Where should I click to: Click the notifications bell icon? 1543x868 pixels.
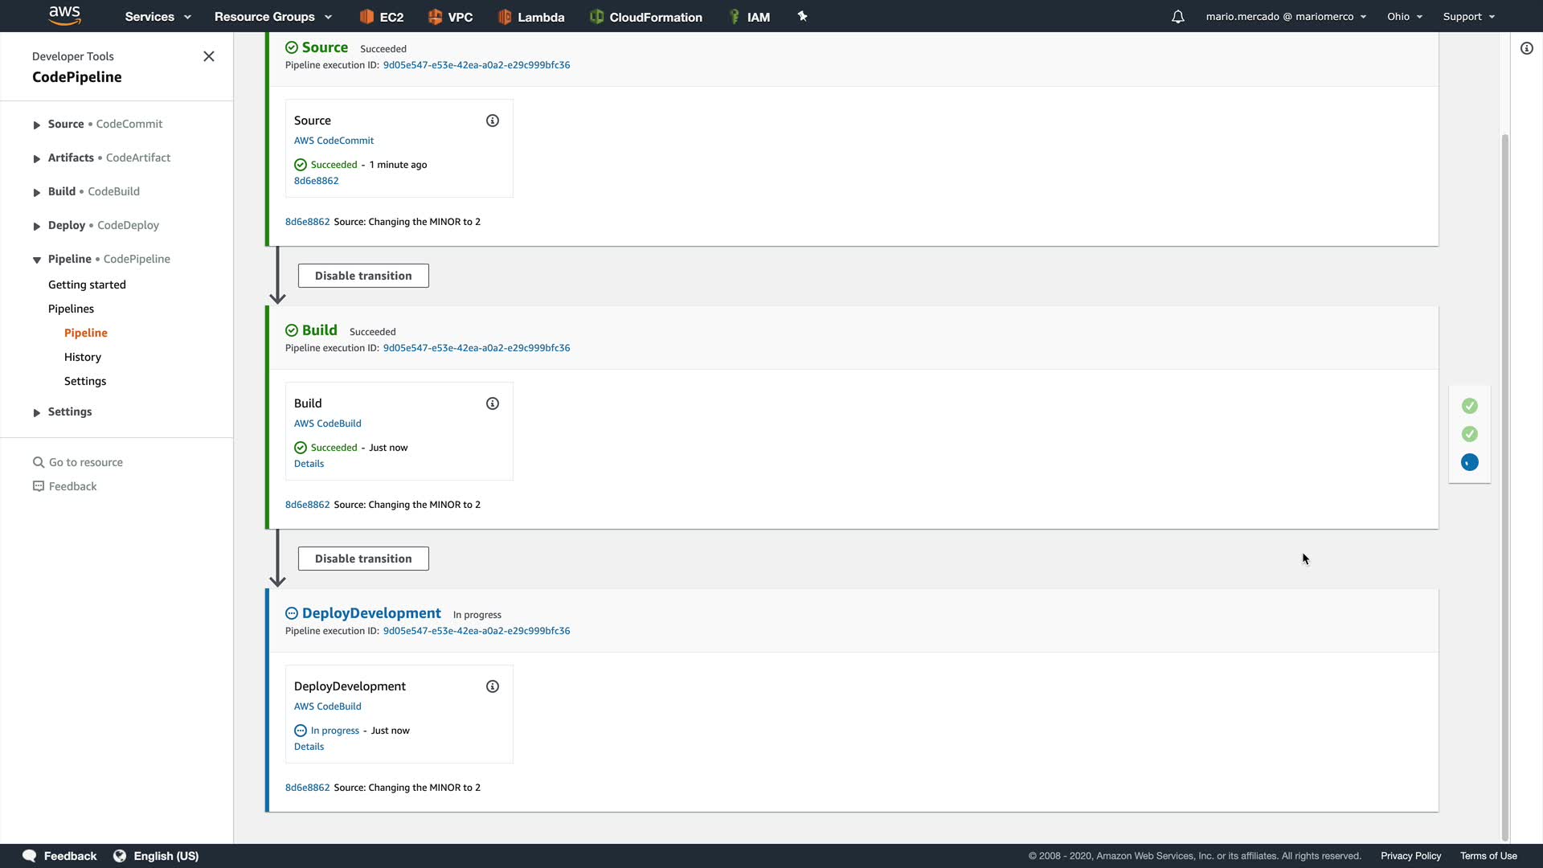1177,17
